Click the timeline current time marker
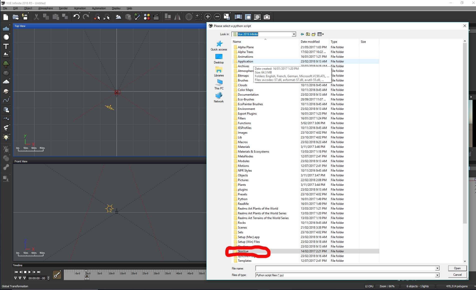This screenshot has height=290, width=476. [x=86, y=271]
